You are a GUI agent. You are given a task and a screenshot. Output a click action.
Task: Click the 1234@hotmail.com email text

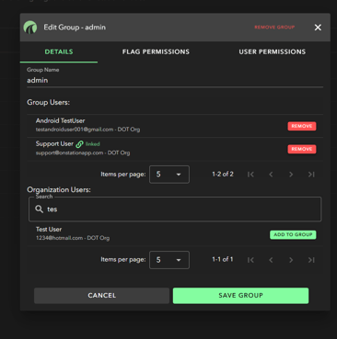[x=59, y=238]
